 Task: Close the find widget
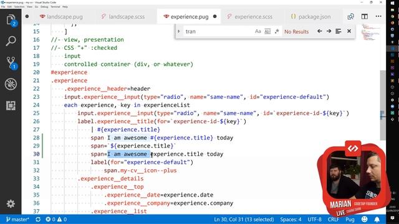[x=349, y=31]
